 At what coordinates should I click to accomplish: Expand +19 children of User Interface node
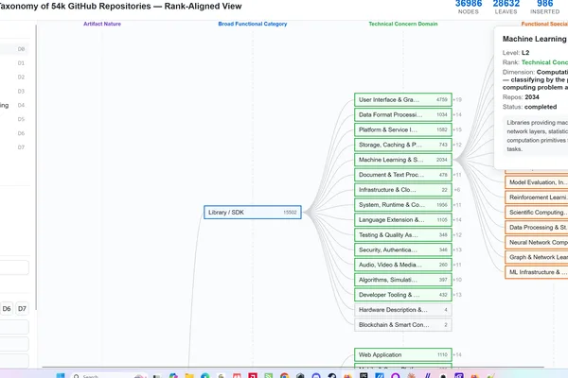tap(457, 100)
